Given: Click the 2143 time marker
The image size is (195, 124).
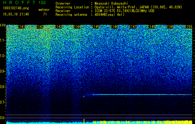Looking at the screenshot, I should pyautogui.click(x=58, y=27).
